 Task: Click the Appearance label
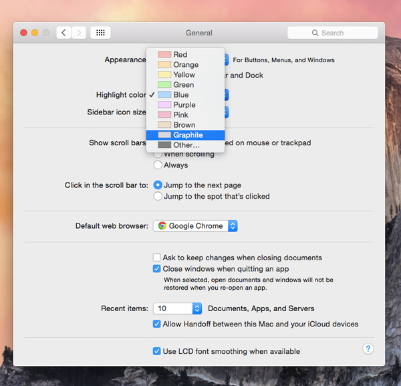pyautogui.click(x=126, y=60)
